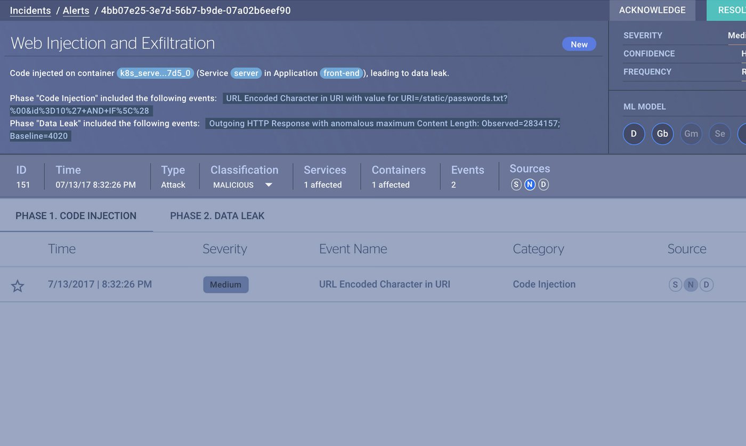Select the Gm ML model icon
Screen dimensions: 746x446
[x=691, y=134]
